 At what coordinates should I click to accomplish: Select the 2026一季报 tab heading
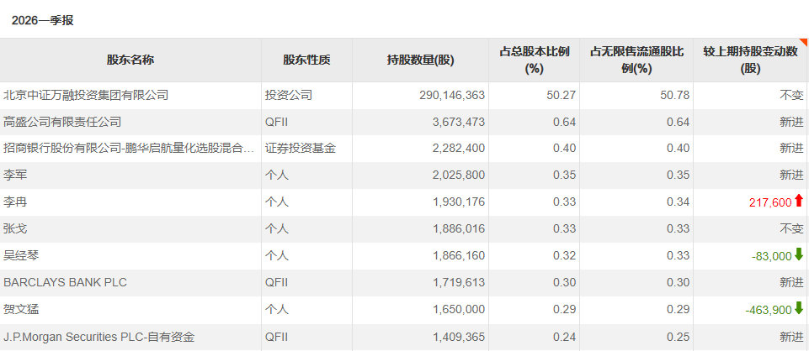43,20
